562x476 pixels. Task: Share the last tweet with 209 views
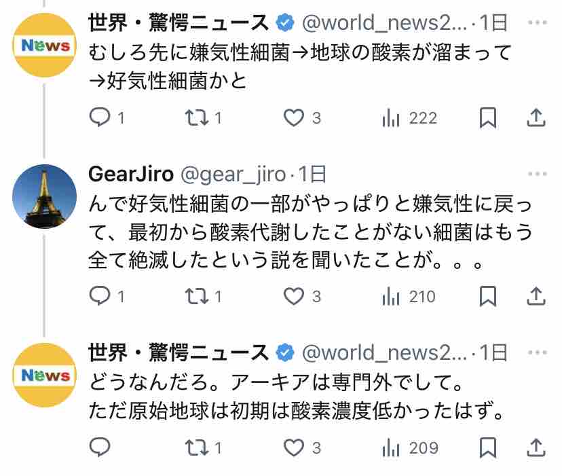click(536, 447)
